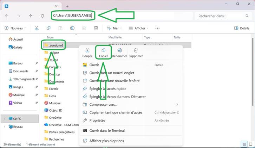
Task: Select Afficher plus d'options
Action: (x=131, y=141)
